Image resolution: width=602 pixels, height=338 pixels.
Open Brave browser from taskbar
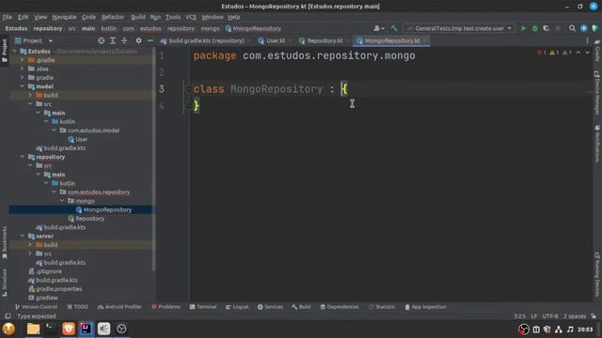pos(69,329)
